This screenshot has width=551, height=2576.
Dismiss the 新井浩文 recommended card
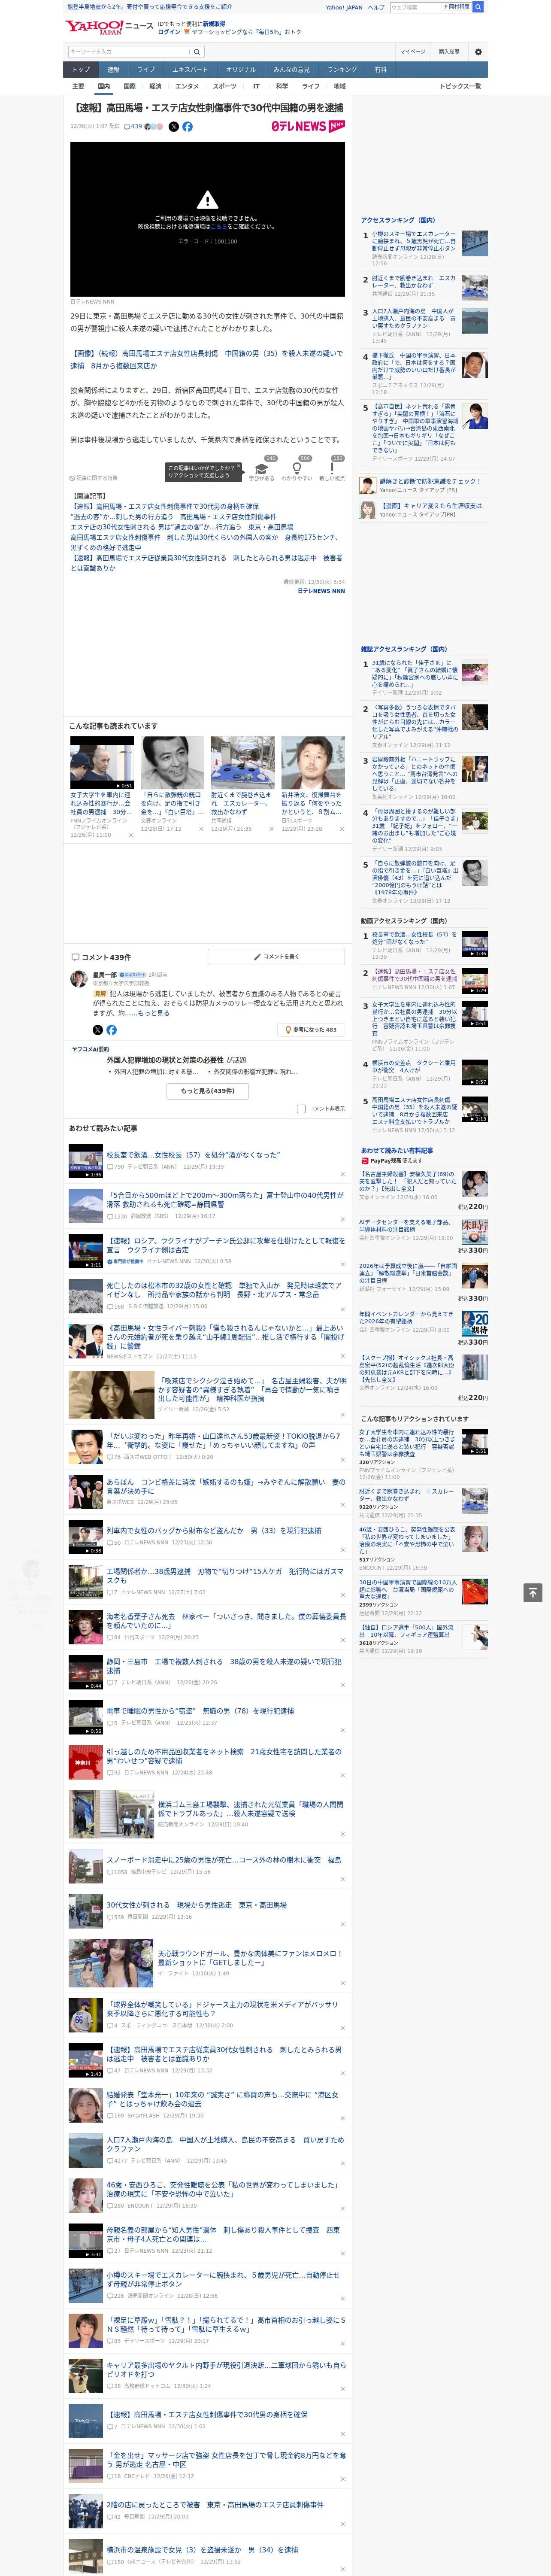pyautogui.click(x=342, y=829)
